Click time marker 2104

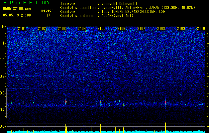coord(82,29)
